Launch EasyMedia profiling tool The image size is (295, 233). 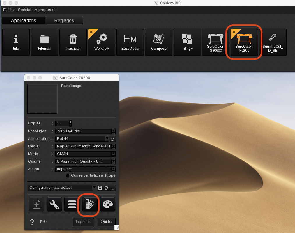click(130, 42)
